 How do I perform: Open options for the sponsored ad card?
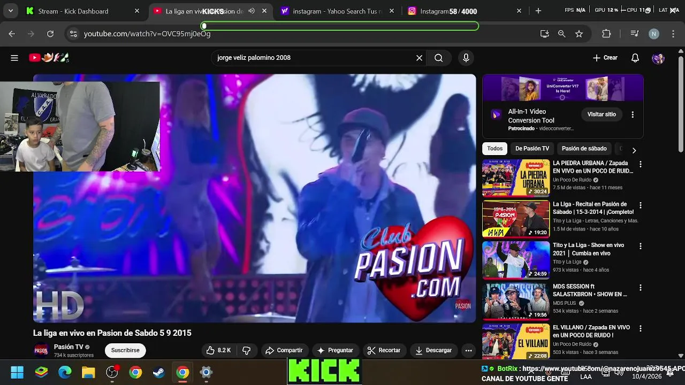[633, 114]
